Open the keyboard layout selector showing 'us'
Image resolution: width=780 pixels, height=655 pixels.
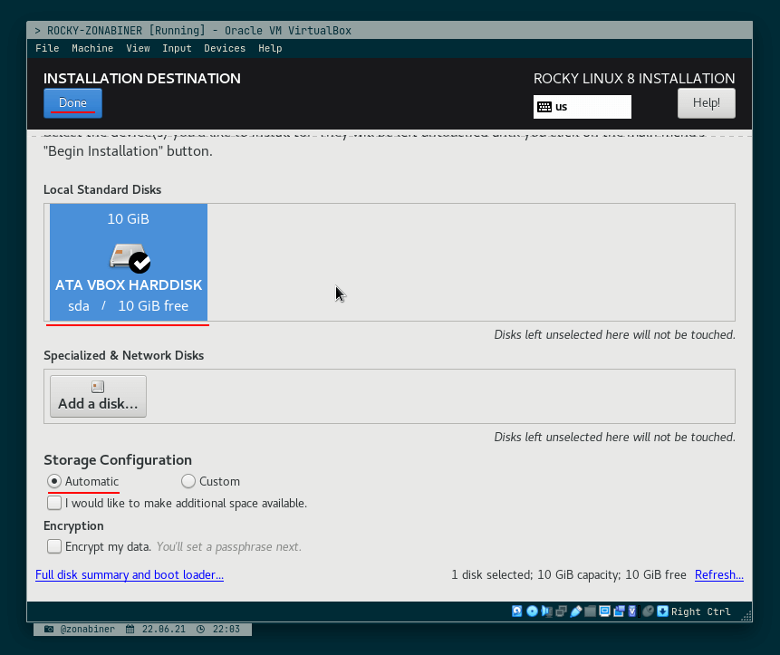(582, 107)
